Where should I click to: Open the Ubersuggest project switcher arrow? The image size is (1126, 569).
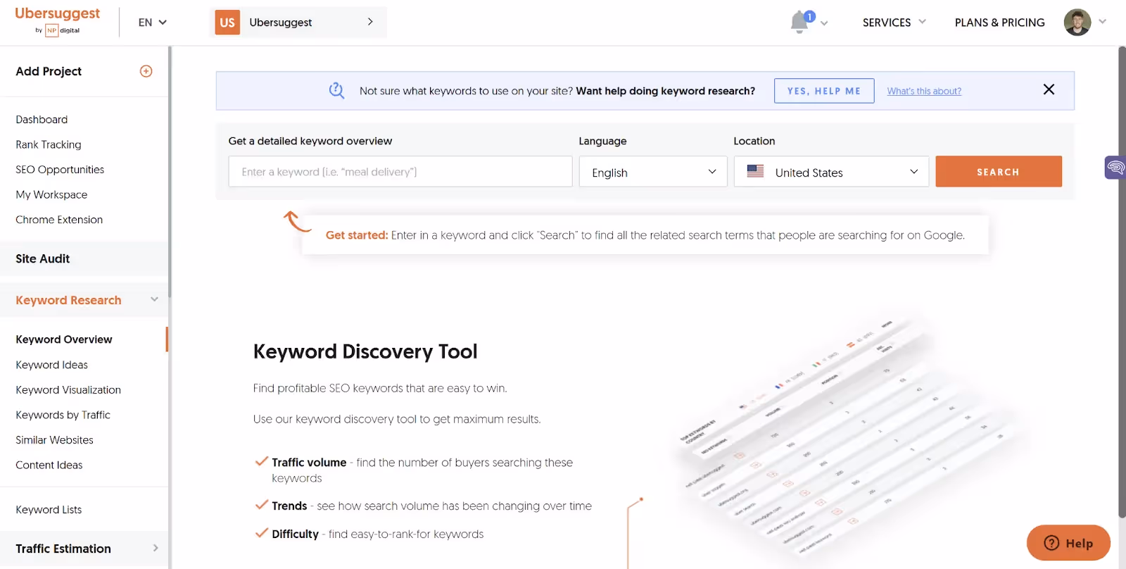point(370,22)
